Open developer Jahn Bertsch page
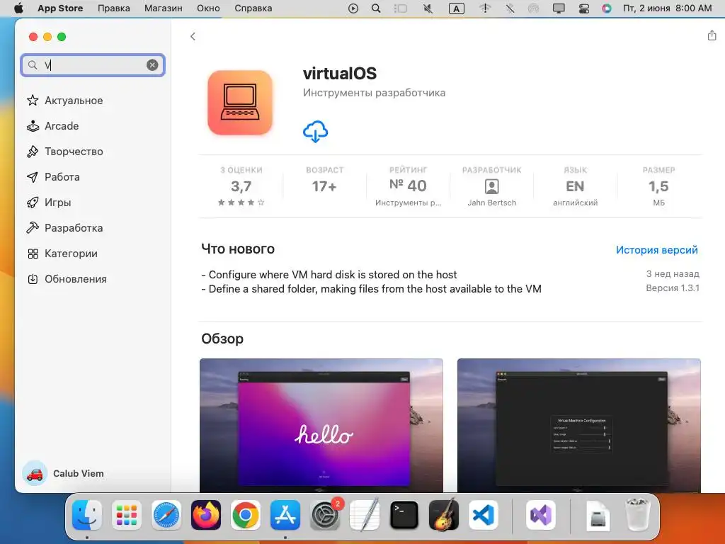Viewport: 725px width, 544px height. 491,186
